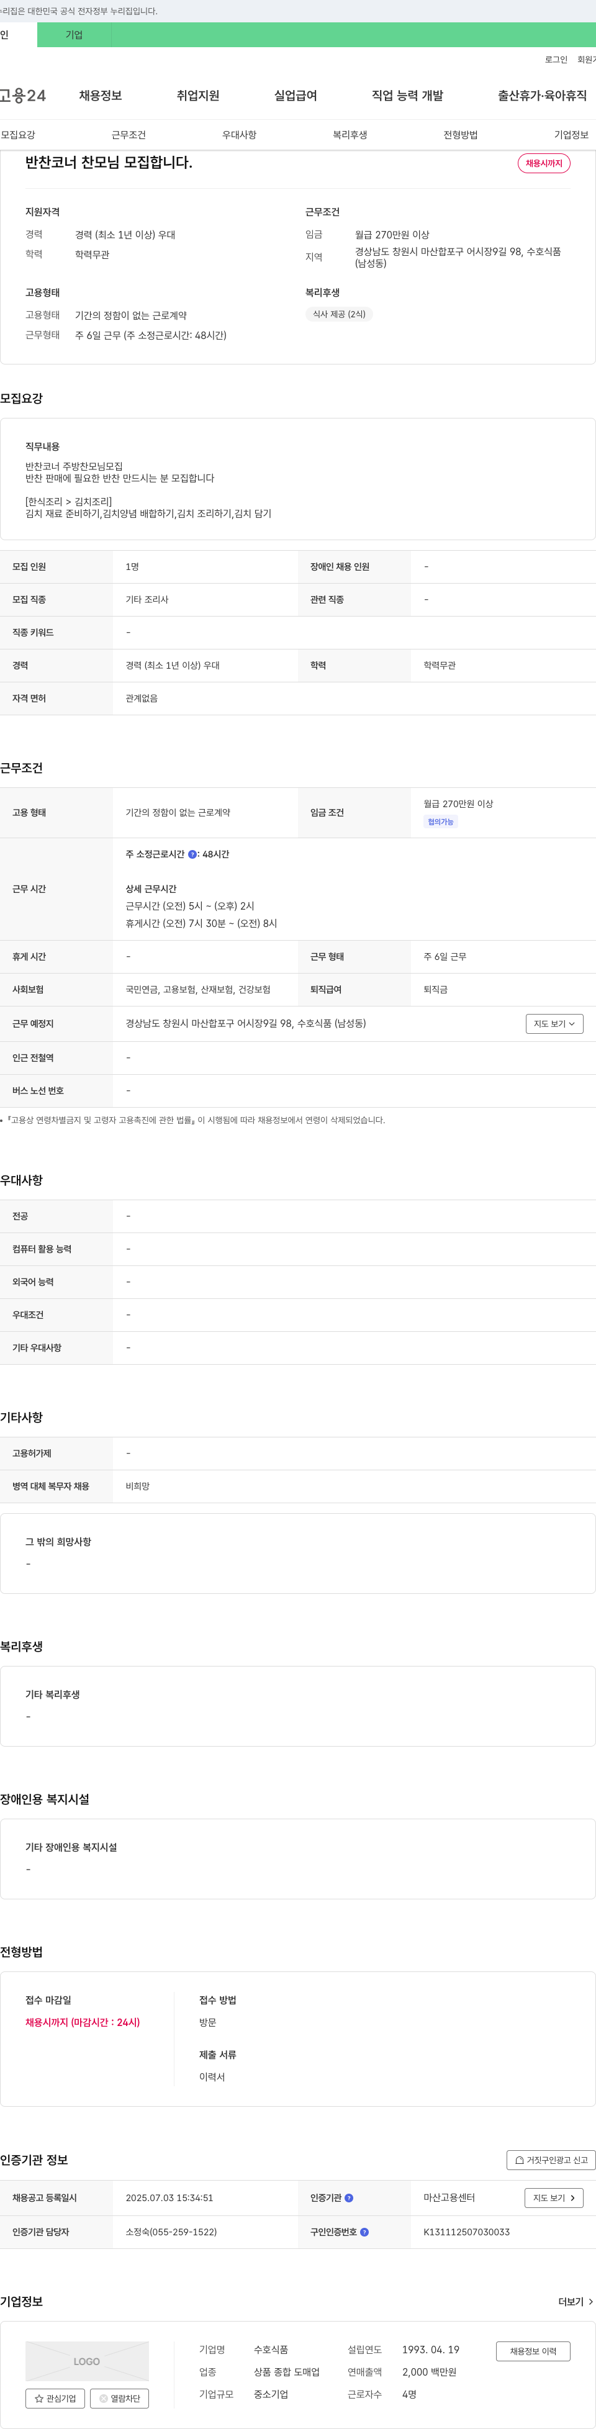Viewport: 596px width, 2429px height.
Task: Click 1명 in 모집 인원 row
Action: [132, 567]
